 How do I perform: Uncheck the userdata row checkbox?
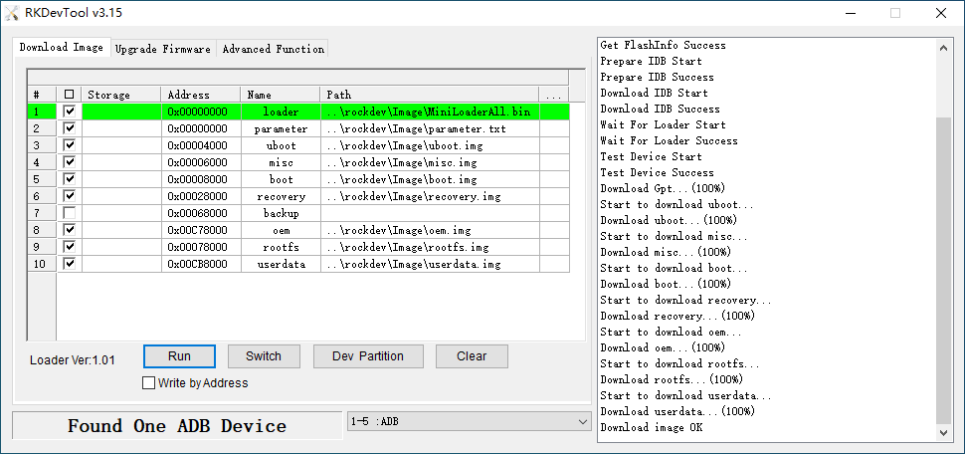coord(69,264)
